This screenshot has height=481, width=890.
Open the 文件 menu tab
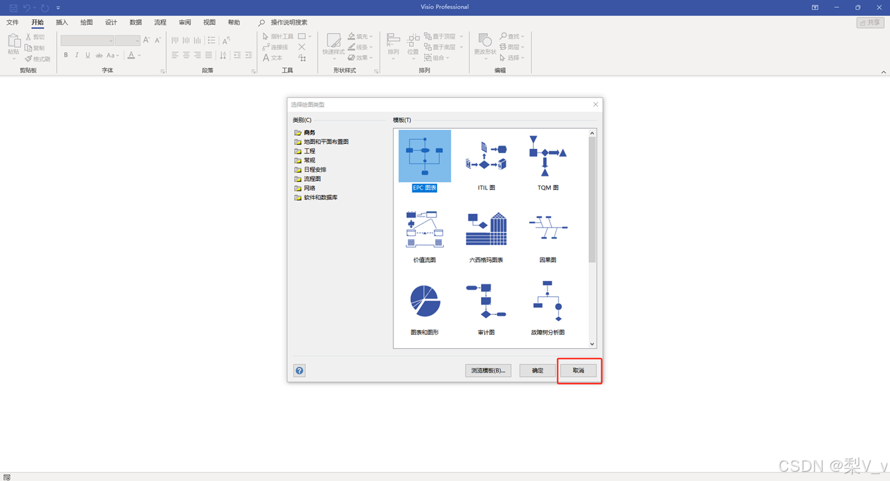pyautogui.click(x=12, y=22)
